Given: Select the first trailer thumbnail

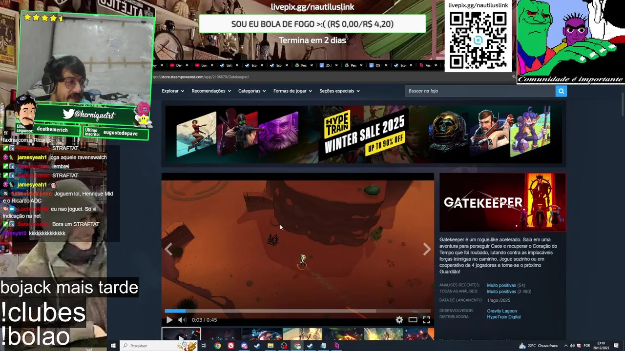Looking at the screenshot, I should coord(181,334).
